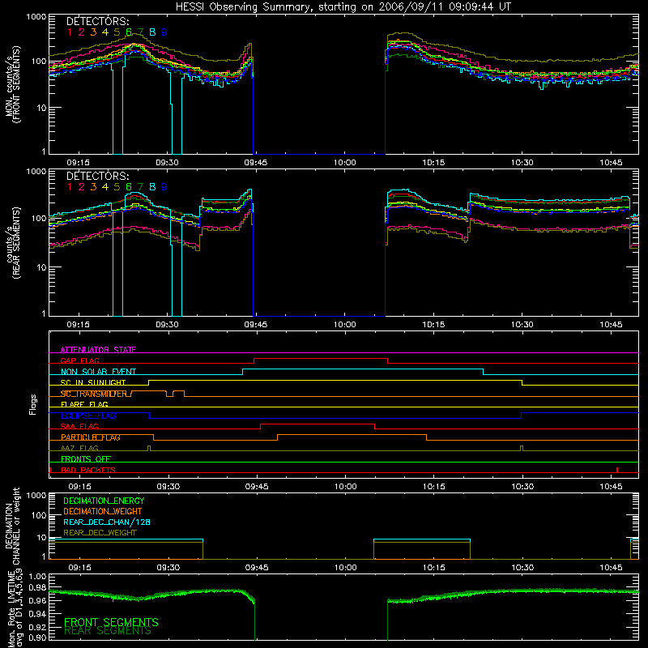The width and height of the screenshot is (648, 648).
Task: Click the NON_SOLAR_EVENT flag label
Action: (98, 372)
